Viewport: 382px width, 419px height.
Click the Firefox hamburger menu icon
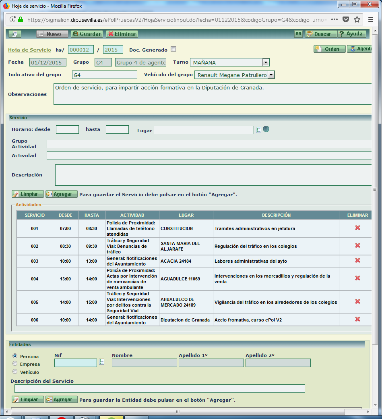(x=371, y=20)
